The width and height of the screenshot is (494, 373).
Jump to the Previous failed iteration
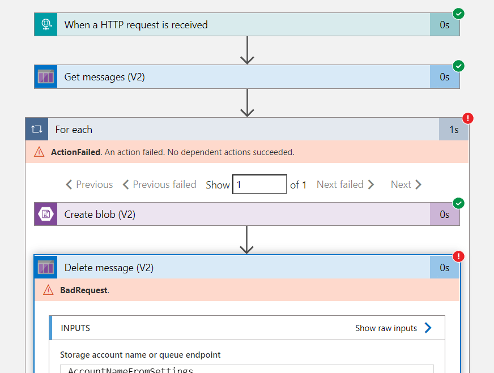pyautogui.click(x=159, y=185)
